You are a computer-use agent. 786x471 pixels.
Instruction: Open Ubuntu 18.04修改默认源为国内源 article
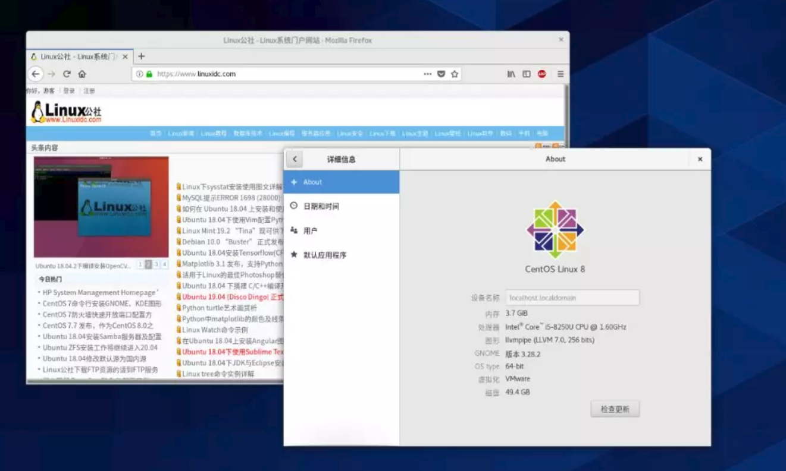coord(94,359)
